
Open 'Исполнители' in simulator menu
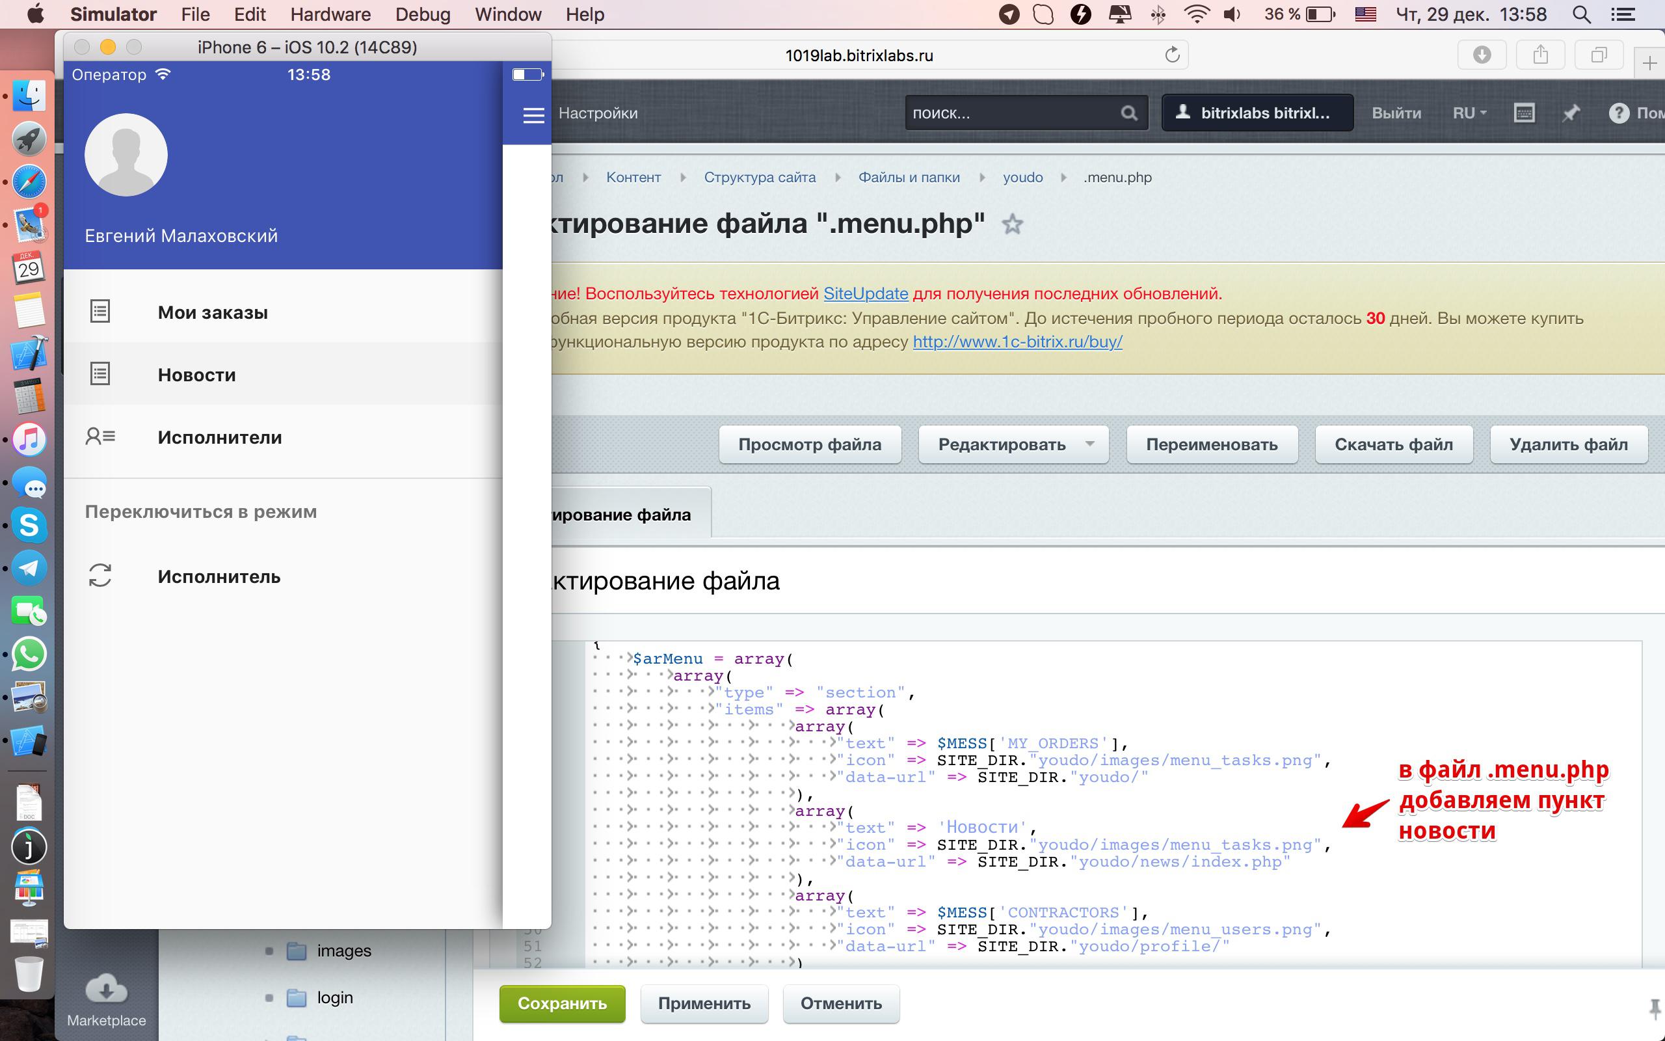point(283,437)
